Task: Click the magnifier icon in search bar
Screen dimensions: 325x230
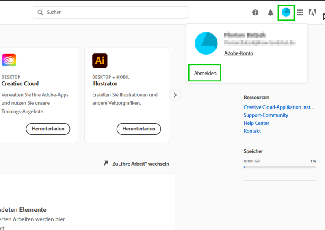Action: coord(40,13)
